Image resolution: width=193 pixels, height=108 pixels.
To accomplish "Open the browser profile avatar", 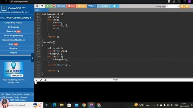I will 189,1.
